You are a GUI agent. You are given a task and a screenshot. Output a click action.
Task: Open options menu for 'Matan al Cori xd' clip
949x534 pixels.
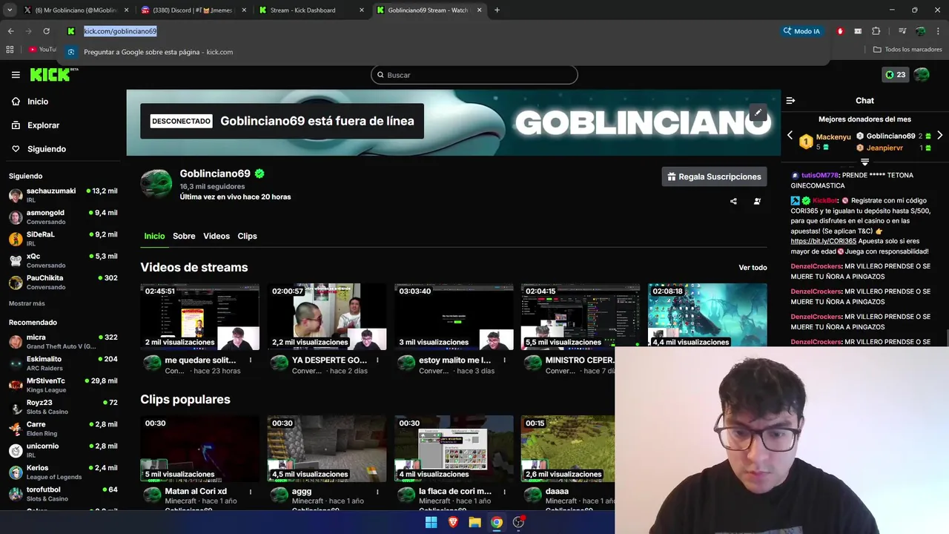251,492
